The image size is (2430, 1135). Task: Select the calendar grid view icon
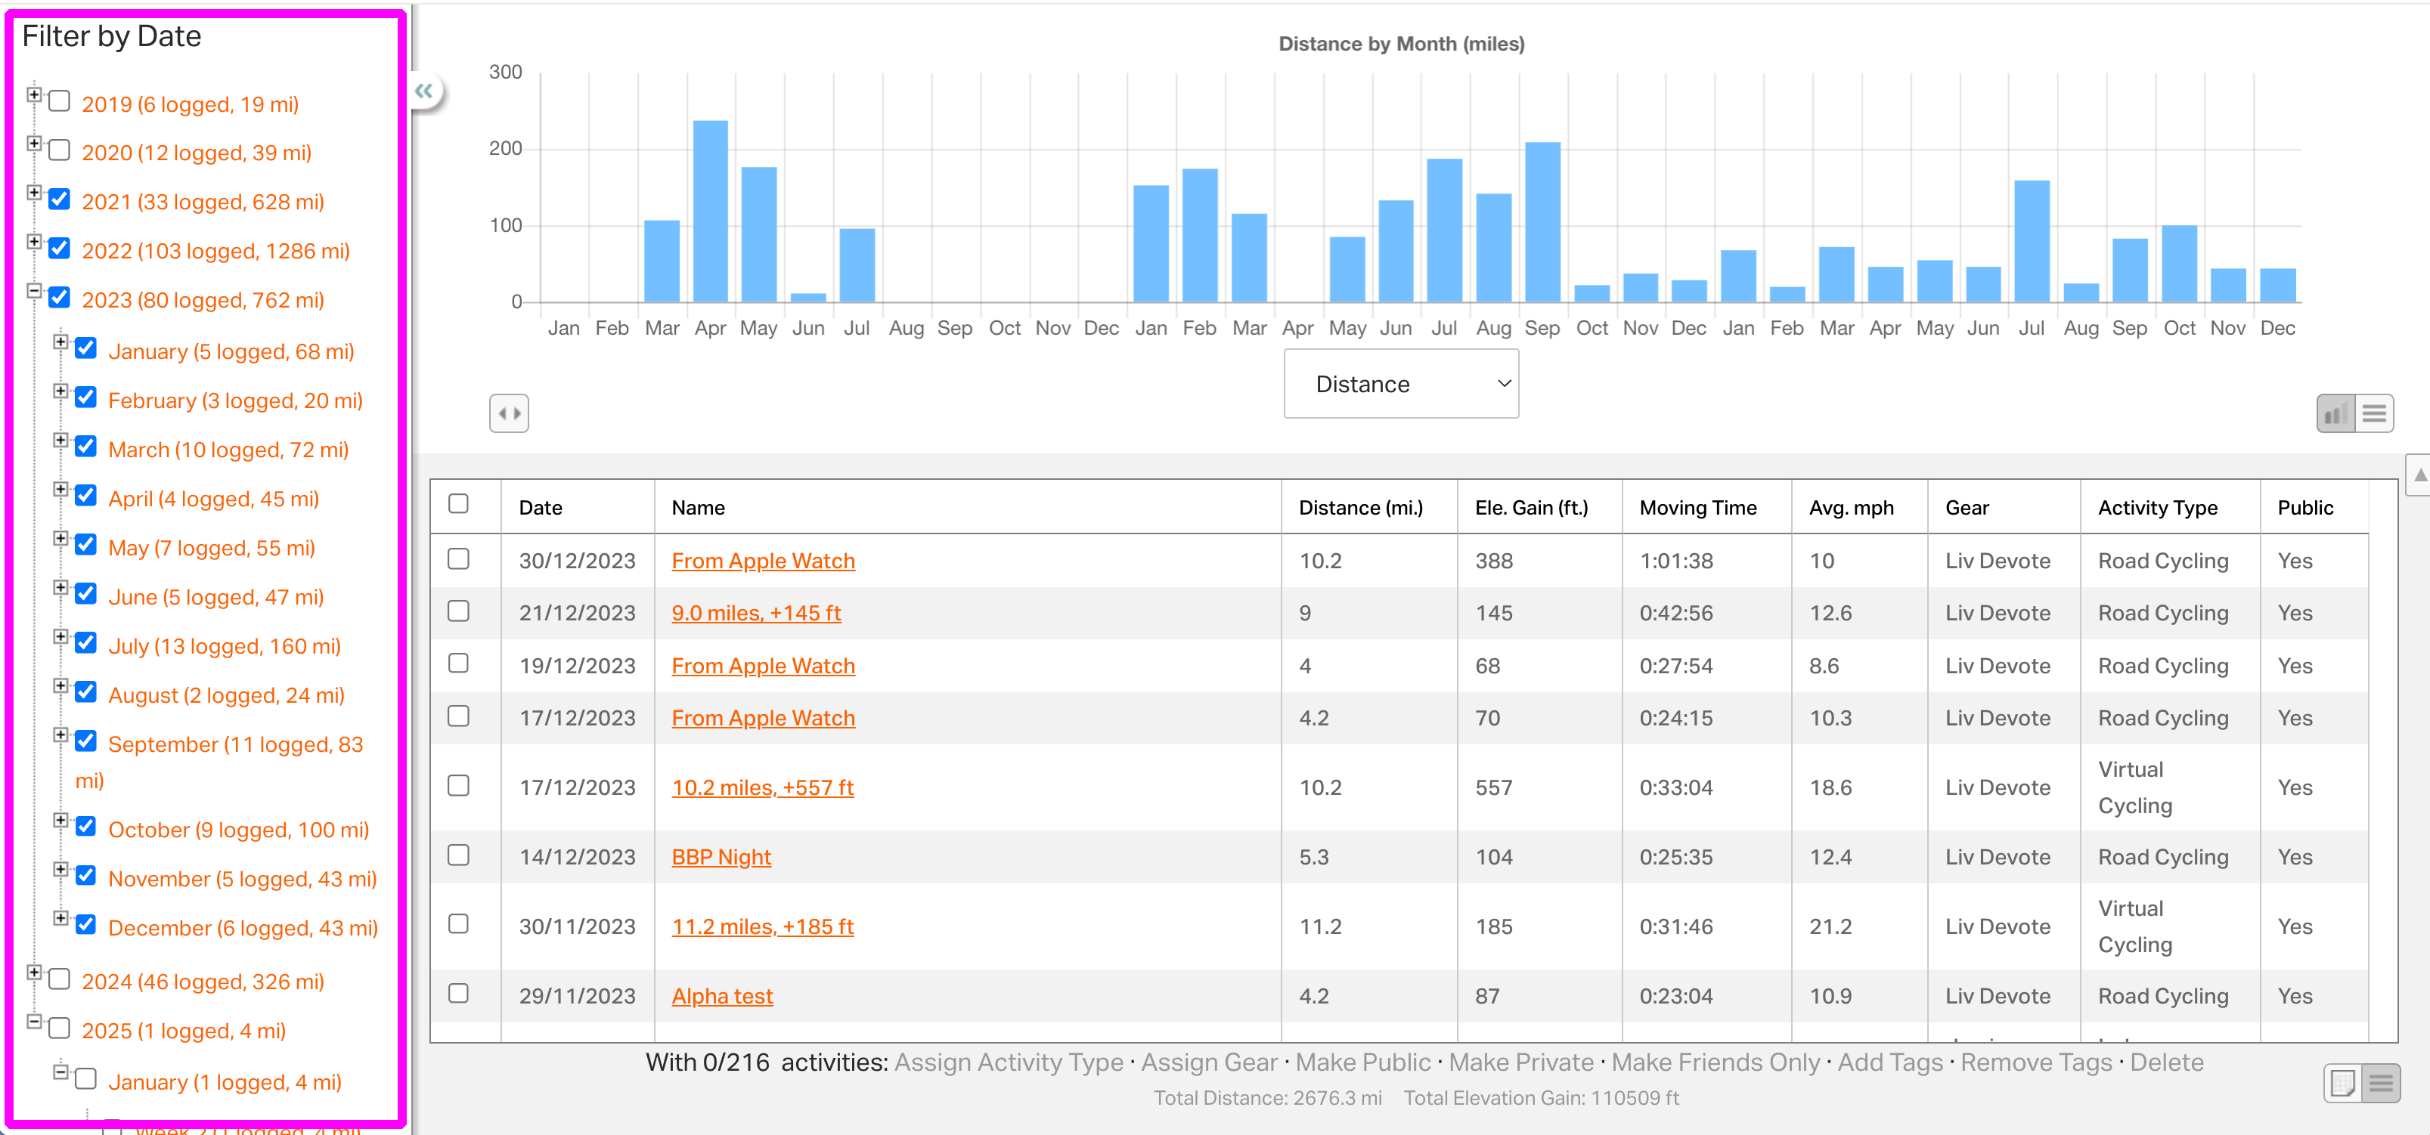pos(2342,1082)
